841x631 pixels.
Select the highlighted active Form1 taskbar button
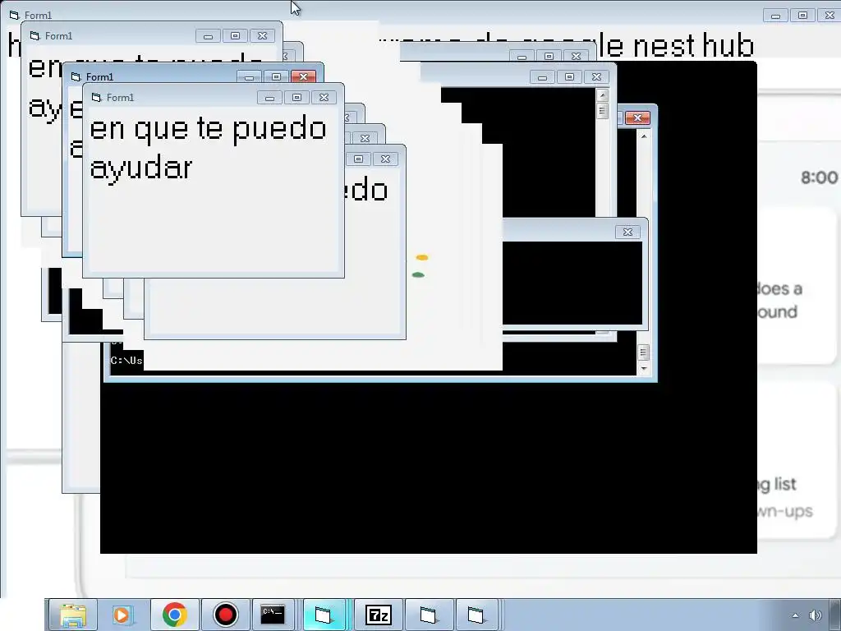(324, 615)
